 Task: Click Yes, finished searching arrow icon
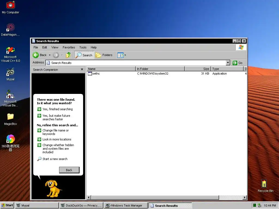click(x=39, y=109)
